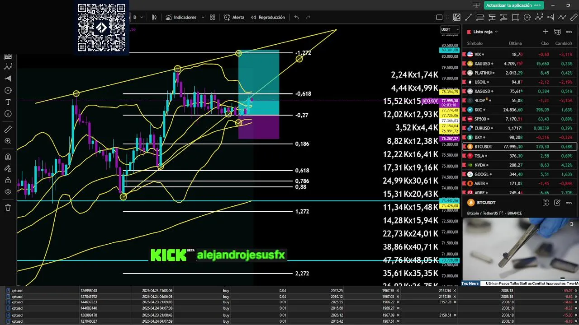Select the projection tool in left sidebar
The height and width of the screenshot is (325, 579).
coord(8,79)
